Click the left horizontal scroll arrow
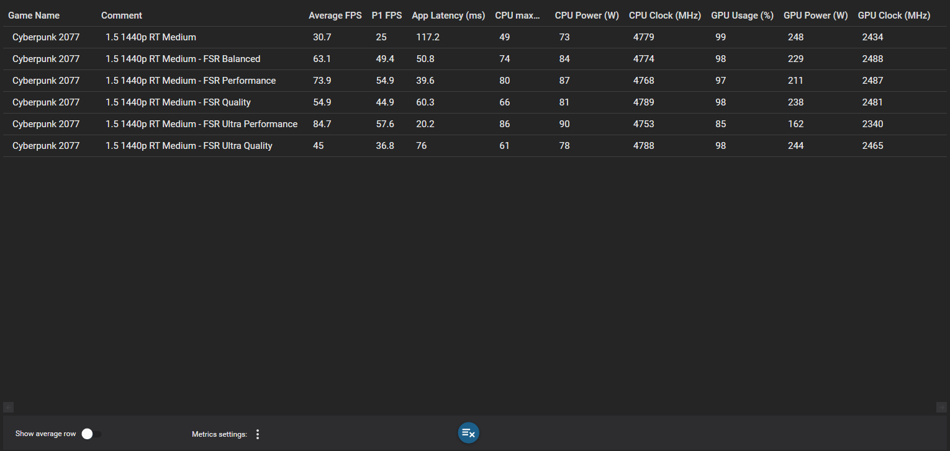Viewport: 950px width, 451px height. [8, 407]
